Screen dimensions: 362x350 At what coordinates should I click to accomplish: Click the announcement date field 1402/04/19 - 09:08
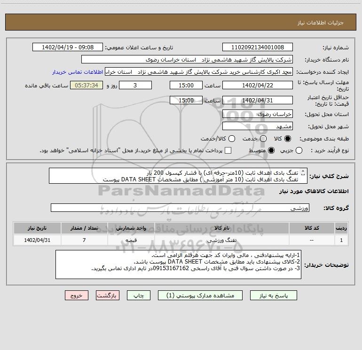coord(68,47)
